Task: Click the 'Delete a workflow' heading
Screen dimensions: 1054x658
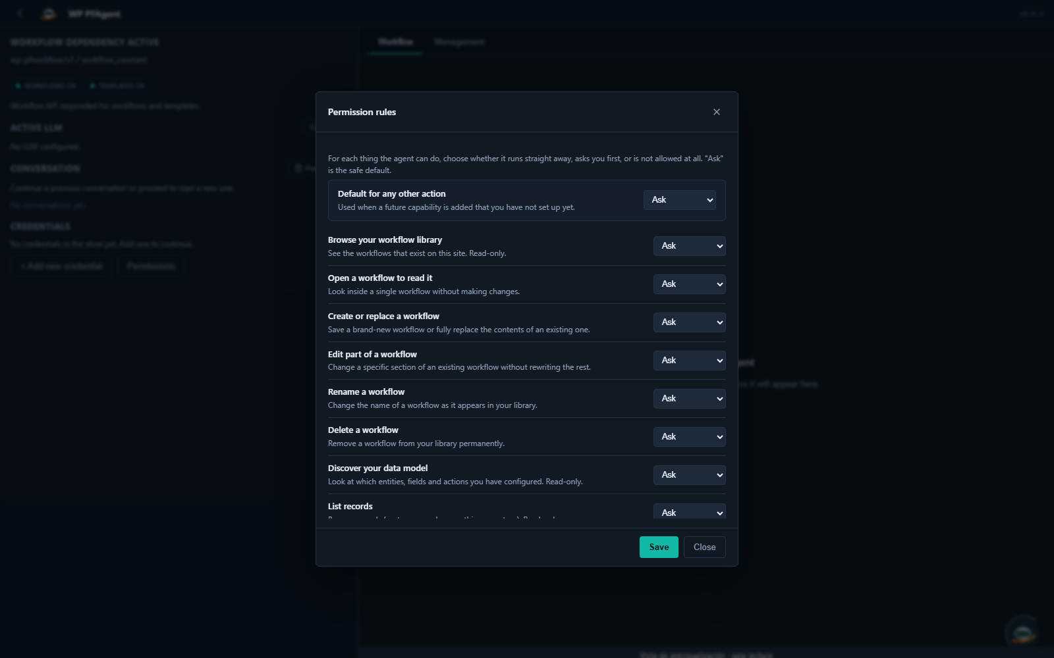Action: pyautogui.click(x=363, y=430)
